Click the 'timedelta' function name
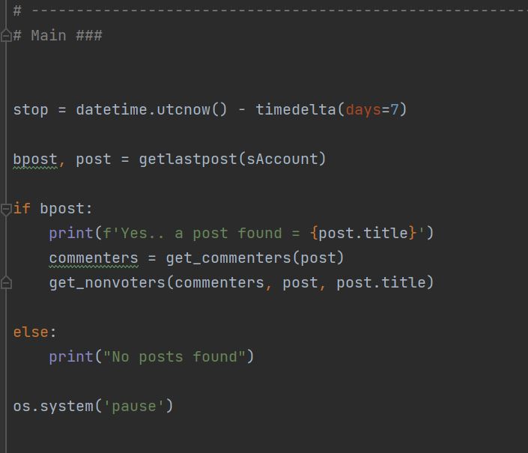528x453 pixels. click(x=296, y=110)
